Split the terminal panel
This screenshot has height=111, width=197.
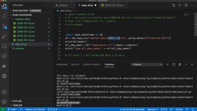coord(174,64)
